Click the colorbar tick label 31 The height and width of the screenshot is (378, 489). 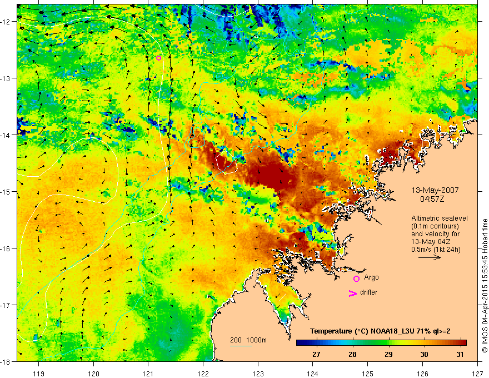(x=460, y=354)
